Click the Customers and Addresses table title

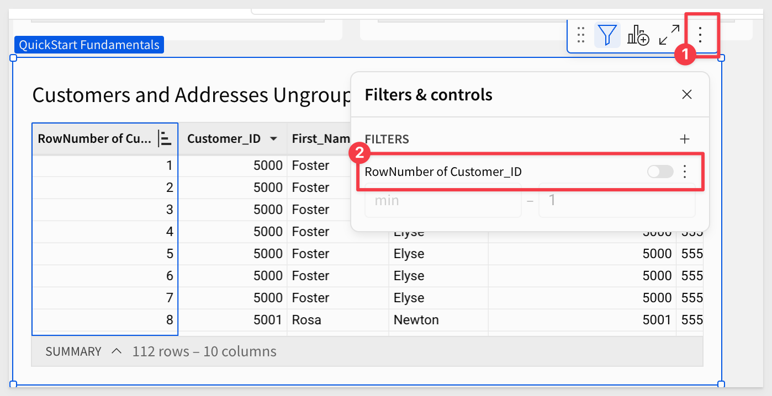[192, 95]
